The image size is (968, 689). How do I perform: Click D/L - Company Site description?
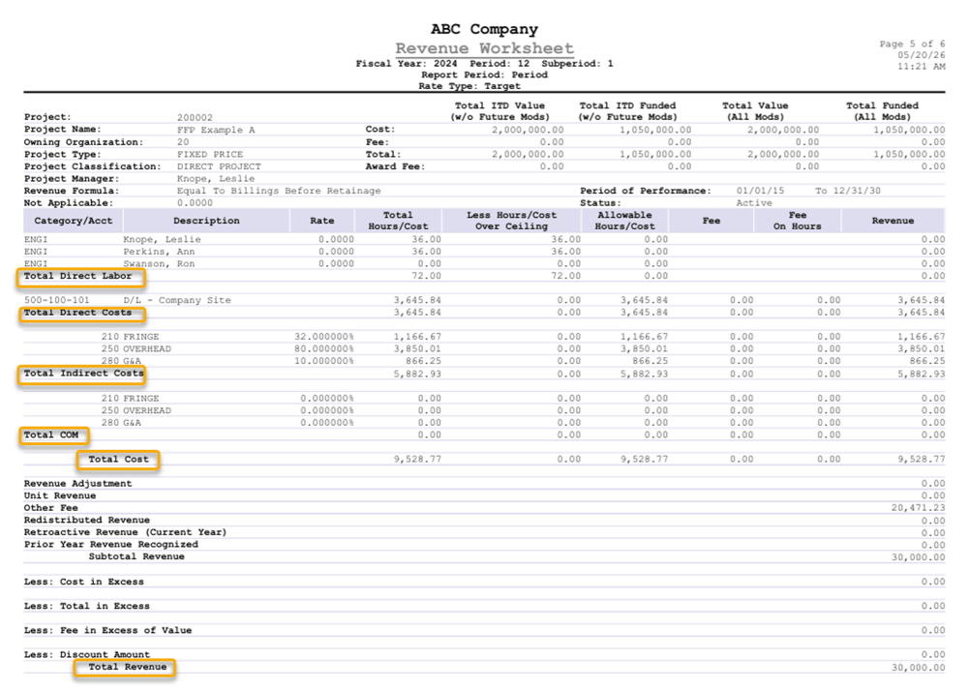pos(176,300)
